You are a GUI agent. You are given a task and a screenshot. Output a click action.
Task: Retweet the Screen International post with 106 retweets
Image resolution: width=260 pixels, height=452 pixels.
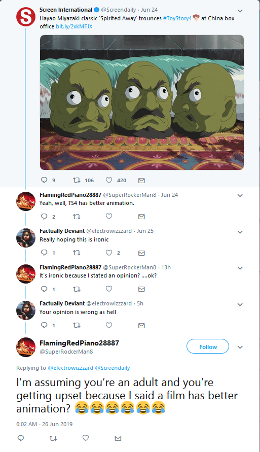pos(77,180)
